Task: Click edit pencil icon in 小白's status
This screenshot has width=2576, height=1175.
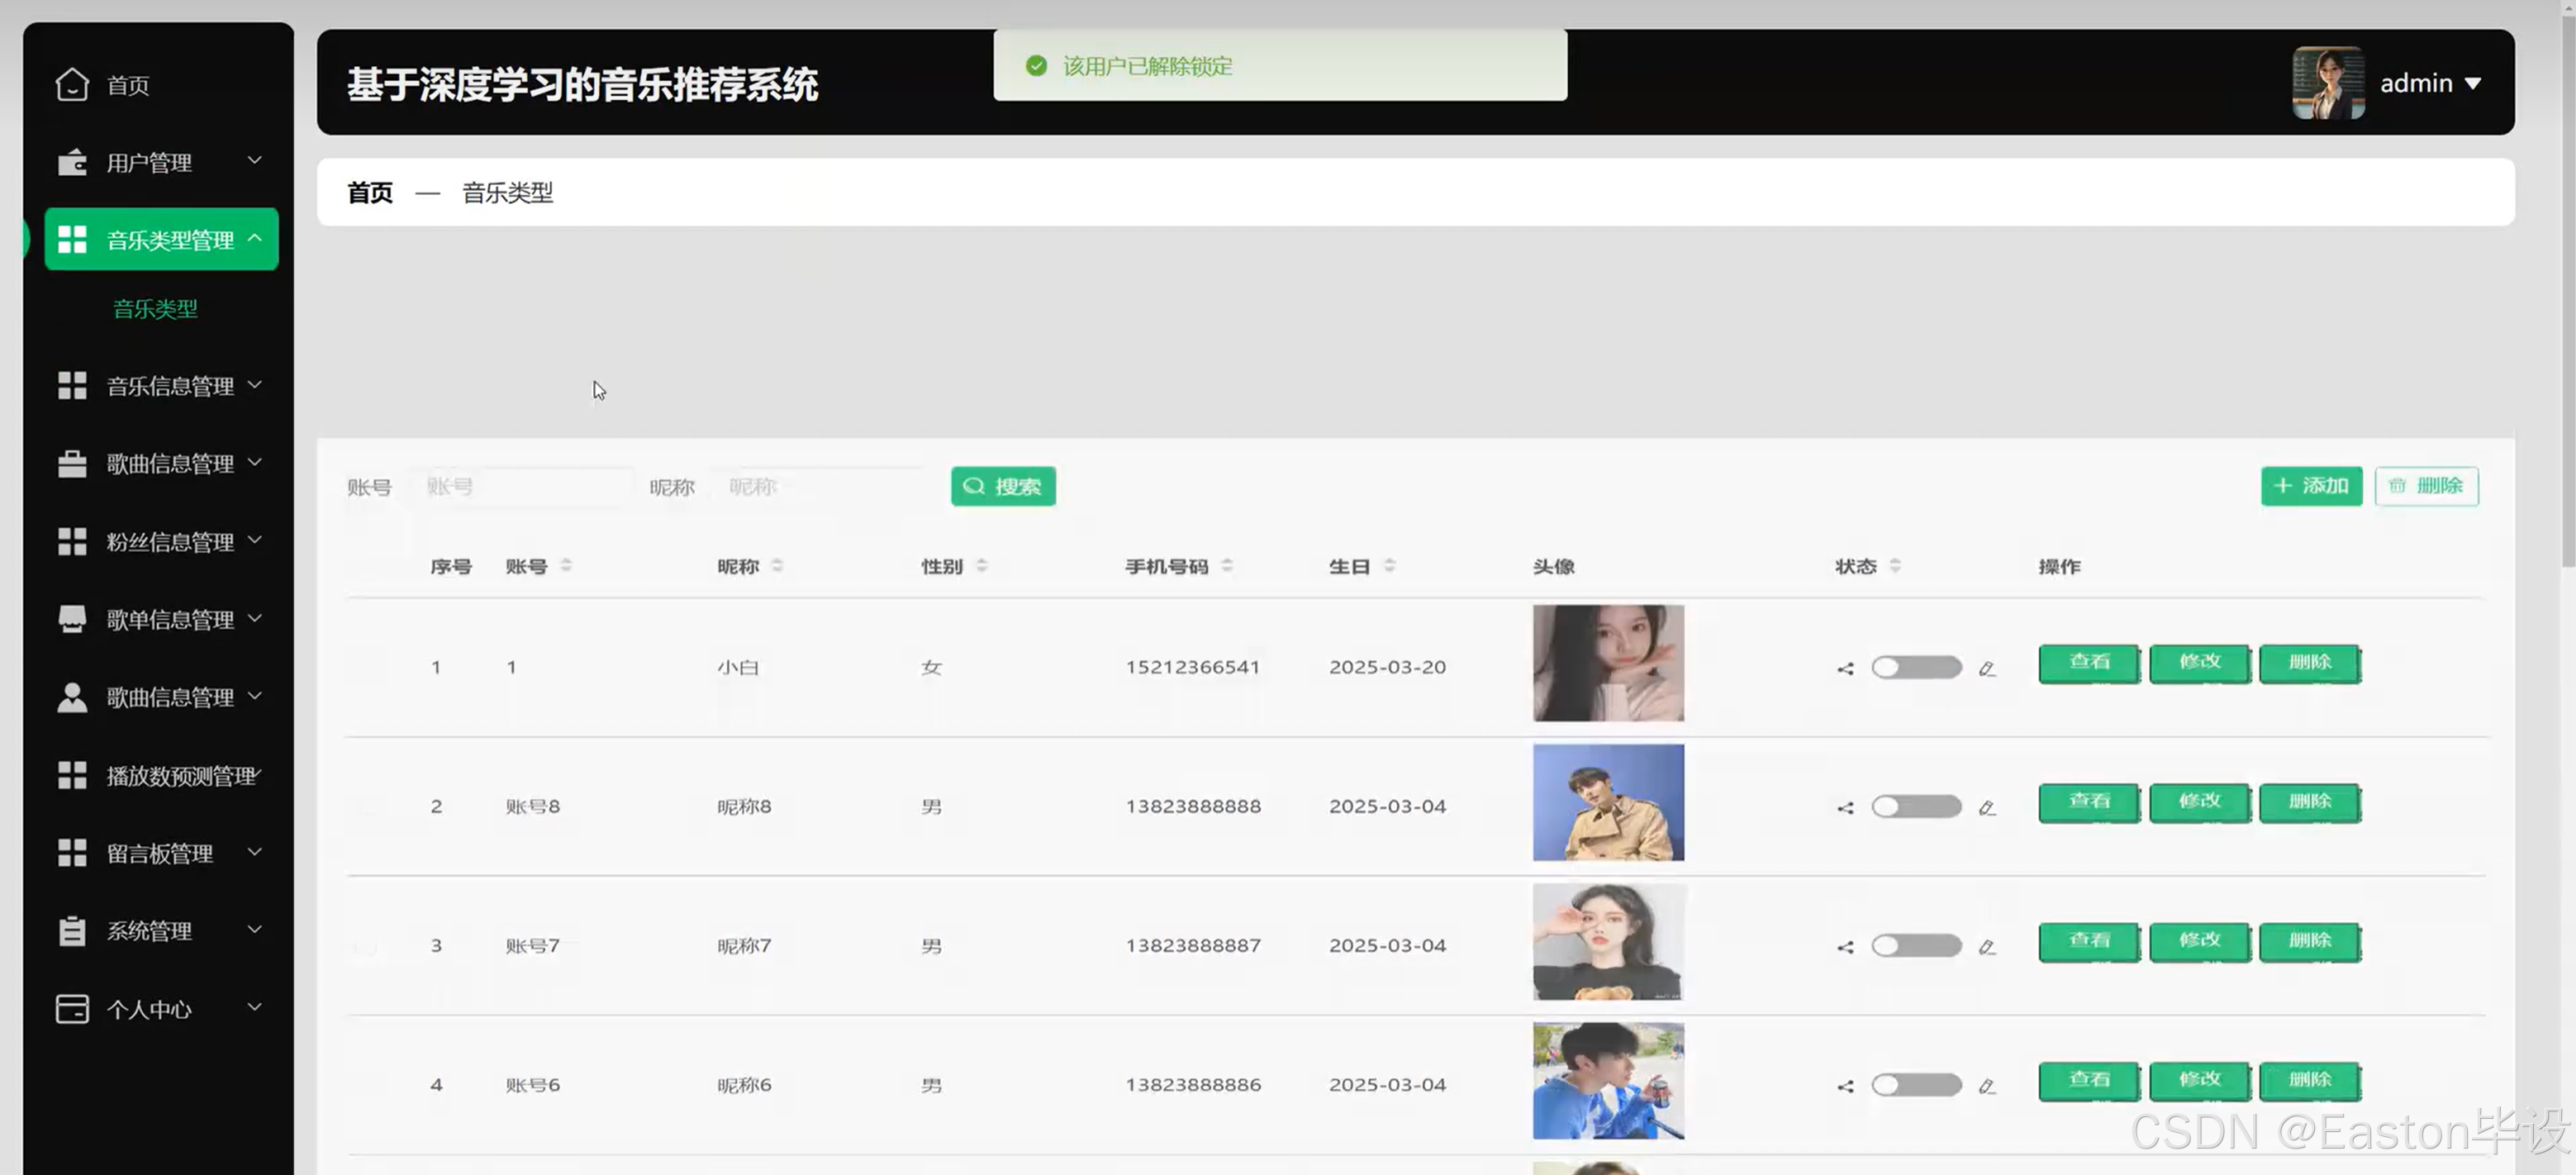Action: pyautogui.click(x=1987, y=668)
